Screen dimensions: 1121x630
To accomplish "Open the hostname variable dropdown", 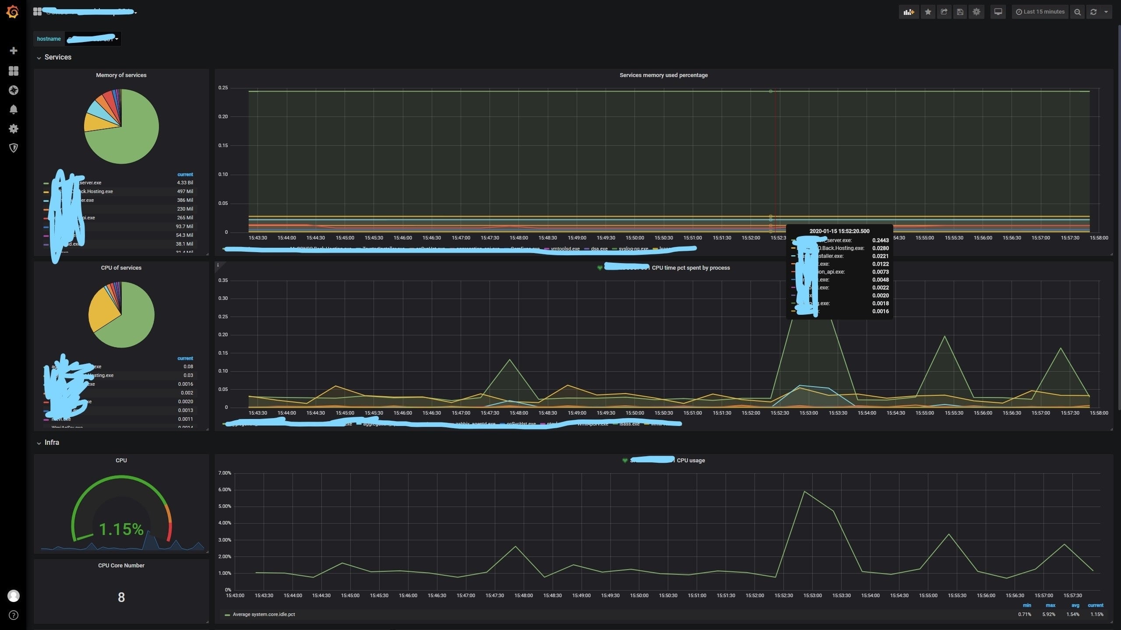I will click(x=93, y=39).
